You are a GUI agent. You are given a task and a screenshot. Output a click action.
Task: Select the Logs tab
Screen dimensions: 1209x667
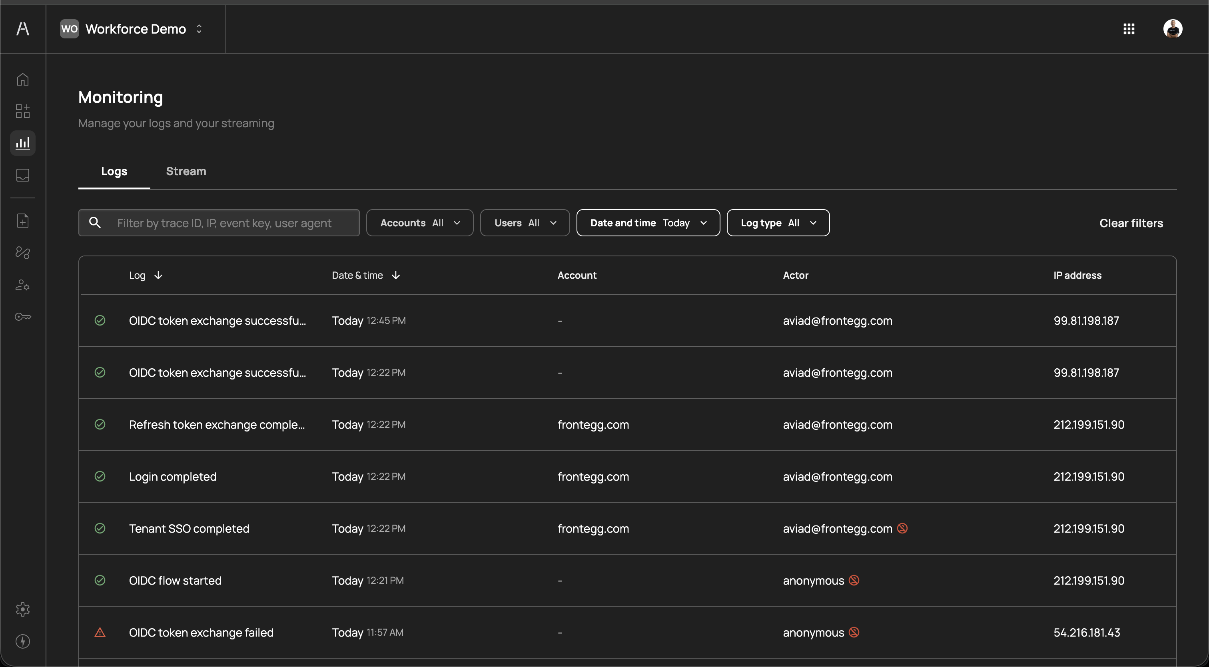pyautogui.click(x=114, y=171)
